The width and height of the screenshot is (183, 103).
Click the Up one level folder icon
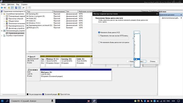9,8
